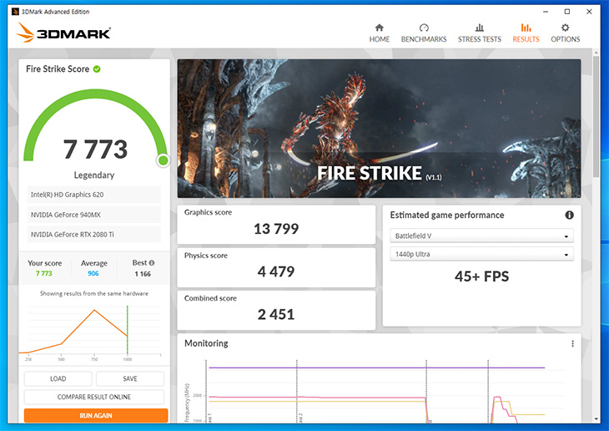
Task: Click the Fire Strike banner image
Action: coord(379,129)
